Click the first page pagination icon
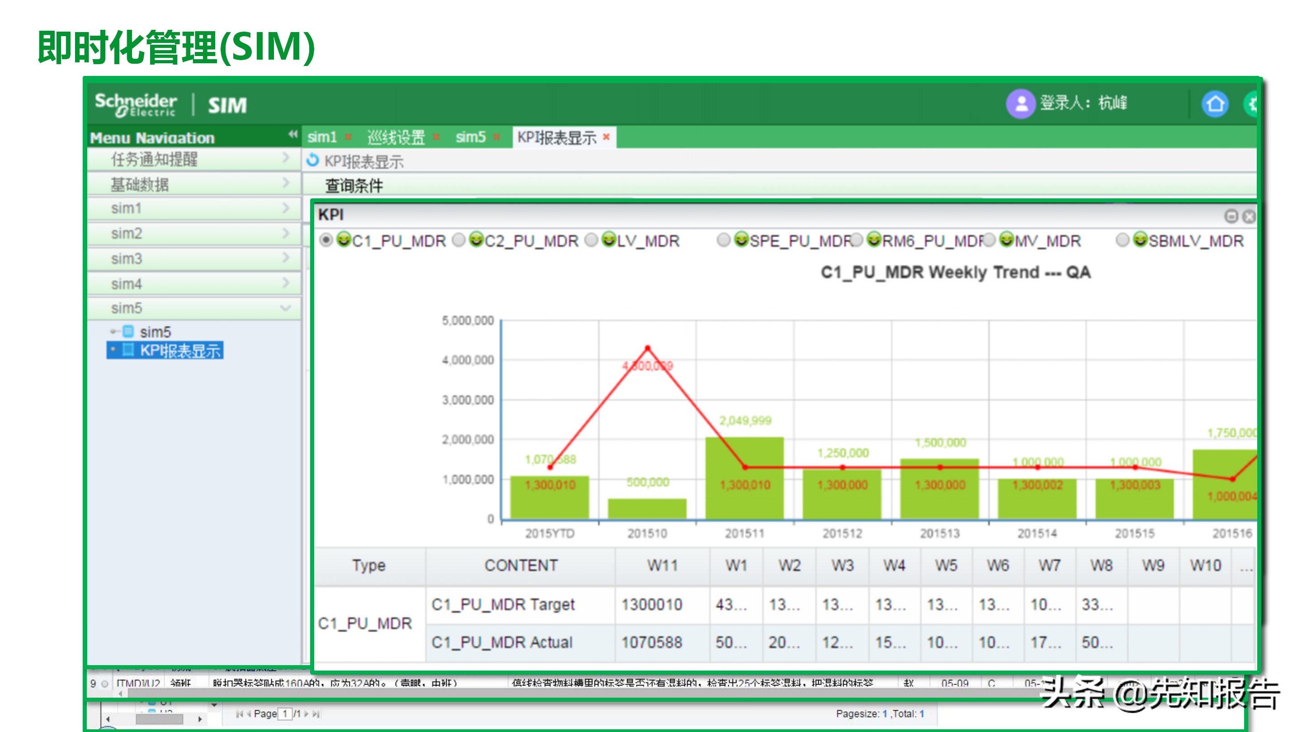1302x732 pixels. (x=239, y=714)
